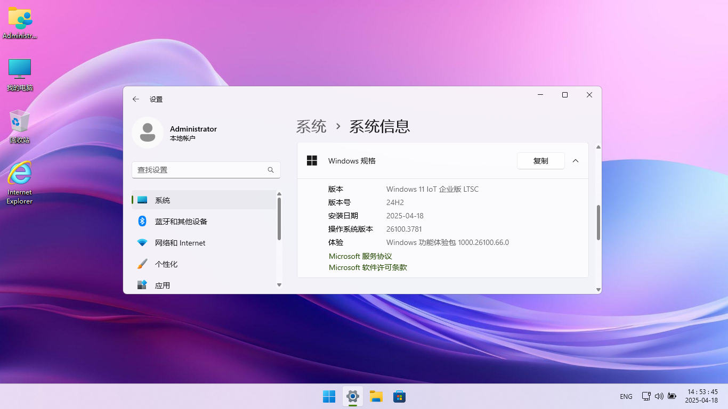
Task: Click the content pane scroll up arrow
Action: pos(598,147)
